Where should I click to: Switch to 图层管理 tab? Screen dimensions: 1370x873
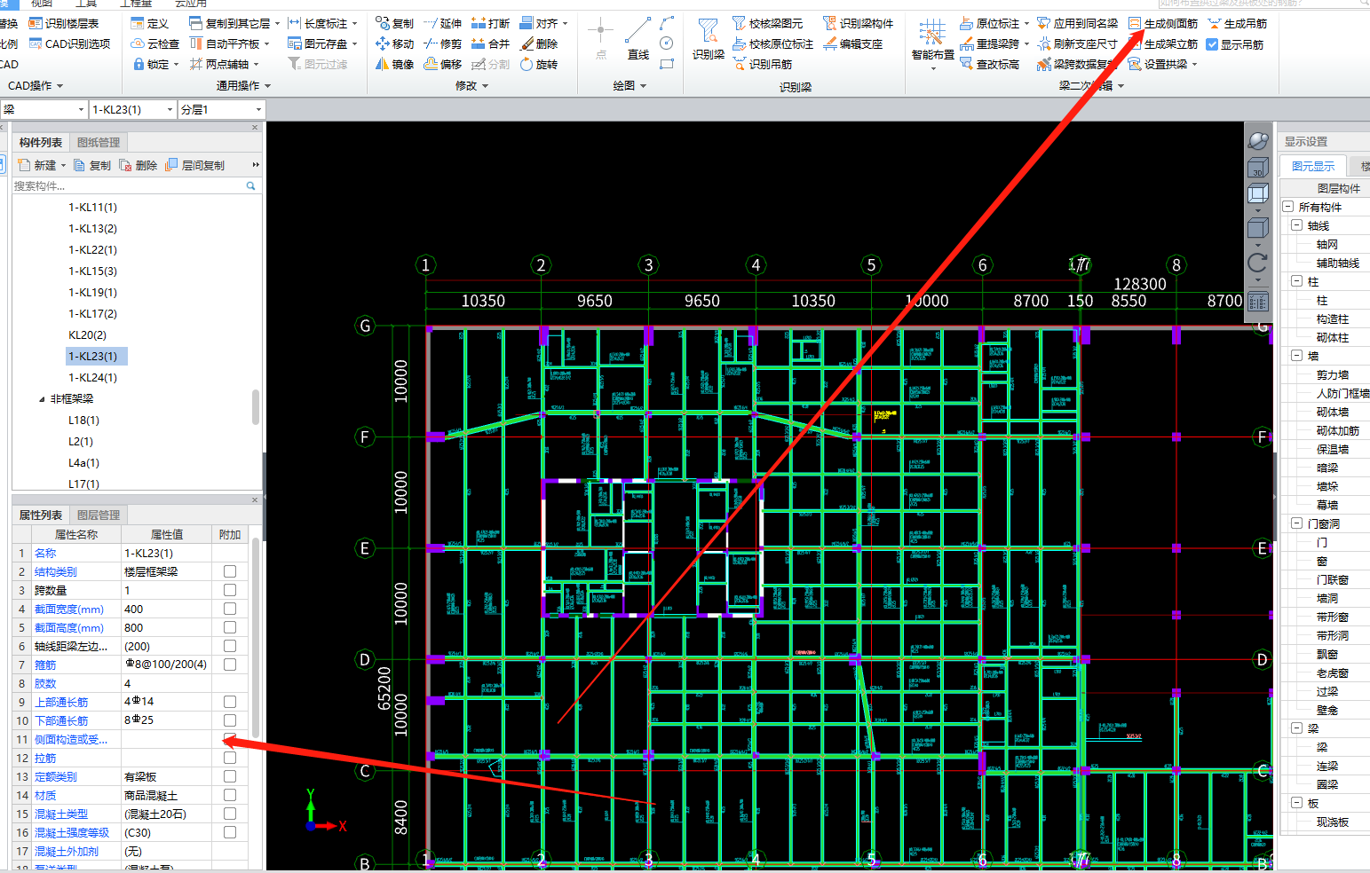pyautogui.click(x=99, y=515)
